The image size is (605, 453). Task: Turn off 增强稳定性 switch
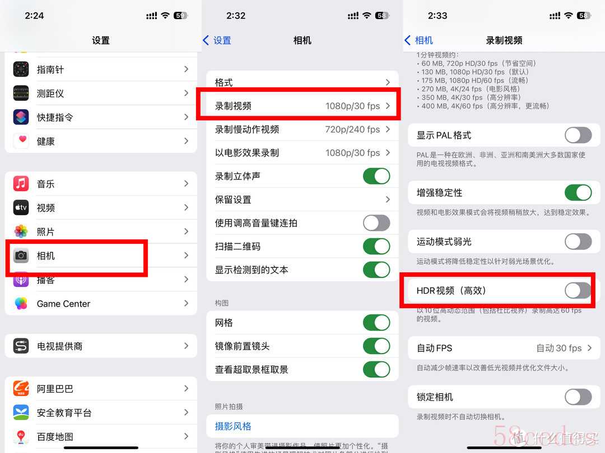(578, 192)
